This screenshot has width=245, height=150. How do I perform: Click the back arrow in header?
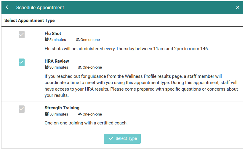pyautogui.click(x=7, y=7)
